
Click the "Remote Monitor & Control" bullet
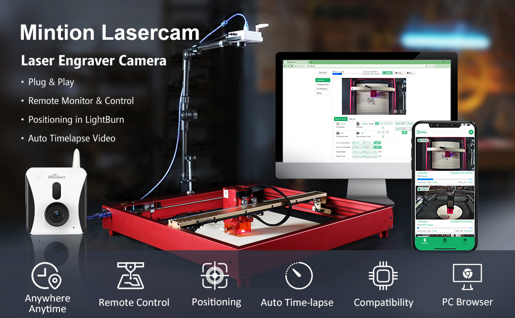(81, 101)
